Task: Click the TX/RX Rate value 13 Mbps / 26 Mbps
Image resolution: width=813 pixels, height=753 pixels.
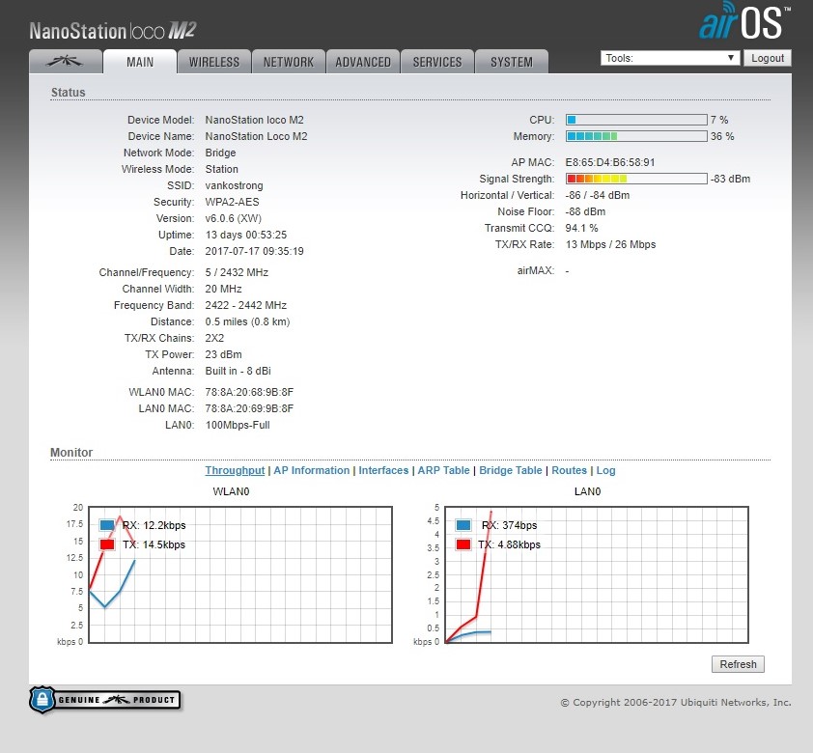Action: coord(611,244)
